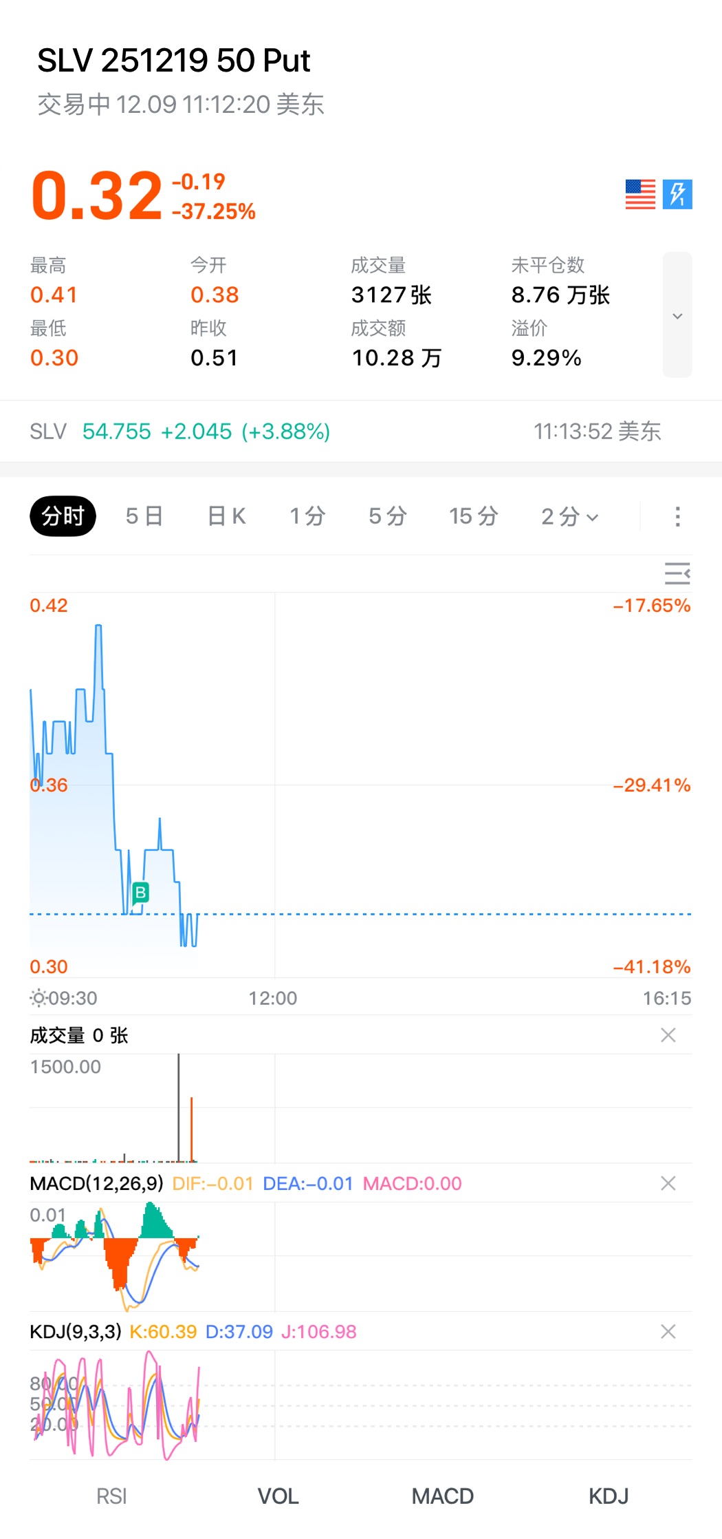Toggle the KDJ indicator at the bottom
722x1539 pixels.
click(x=609, y=1496)
